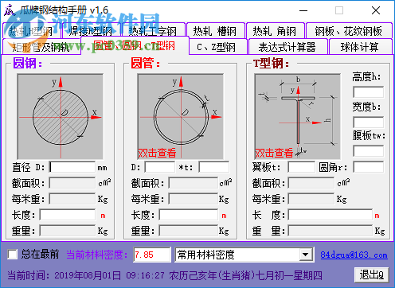Viewport: 395px width, 288px height.
Task: Click the 圆钢 重量 output field
Action: [x=68, y=231]
